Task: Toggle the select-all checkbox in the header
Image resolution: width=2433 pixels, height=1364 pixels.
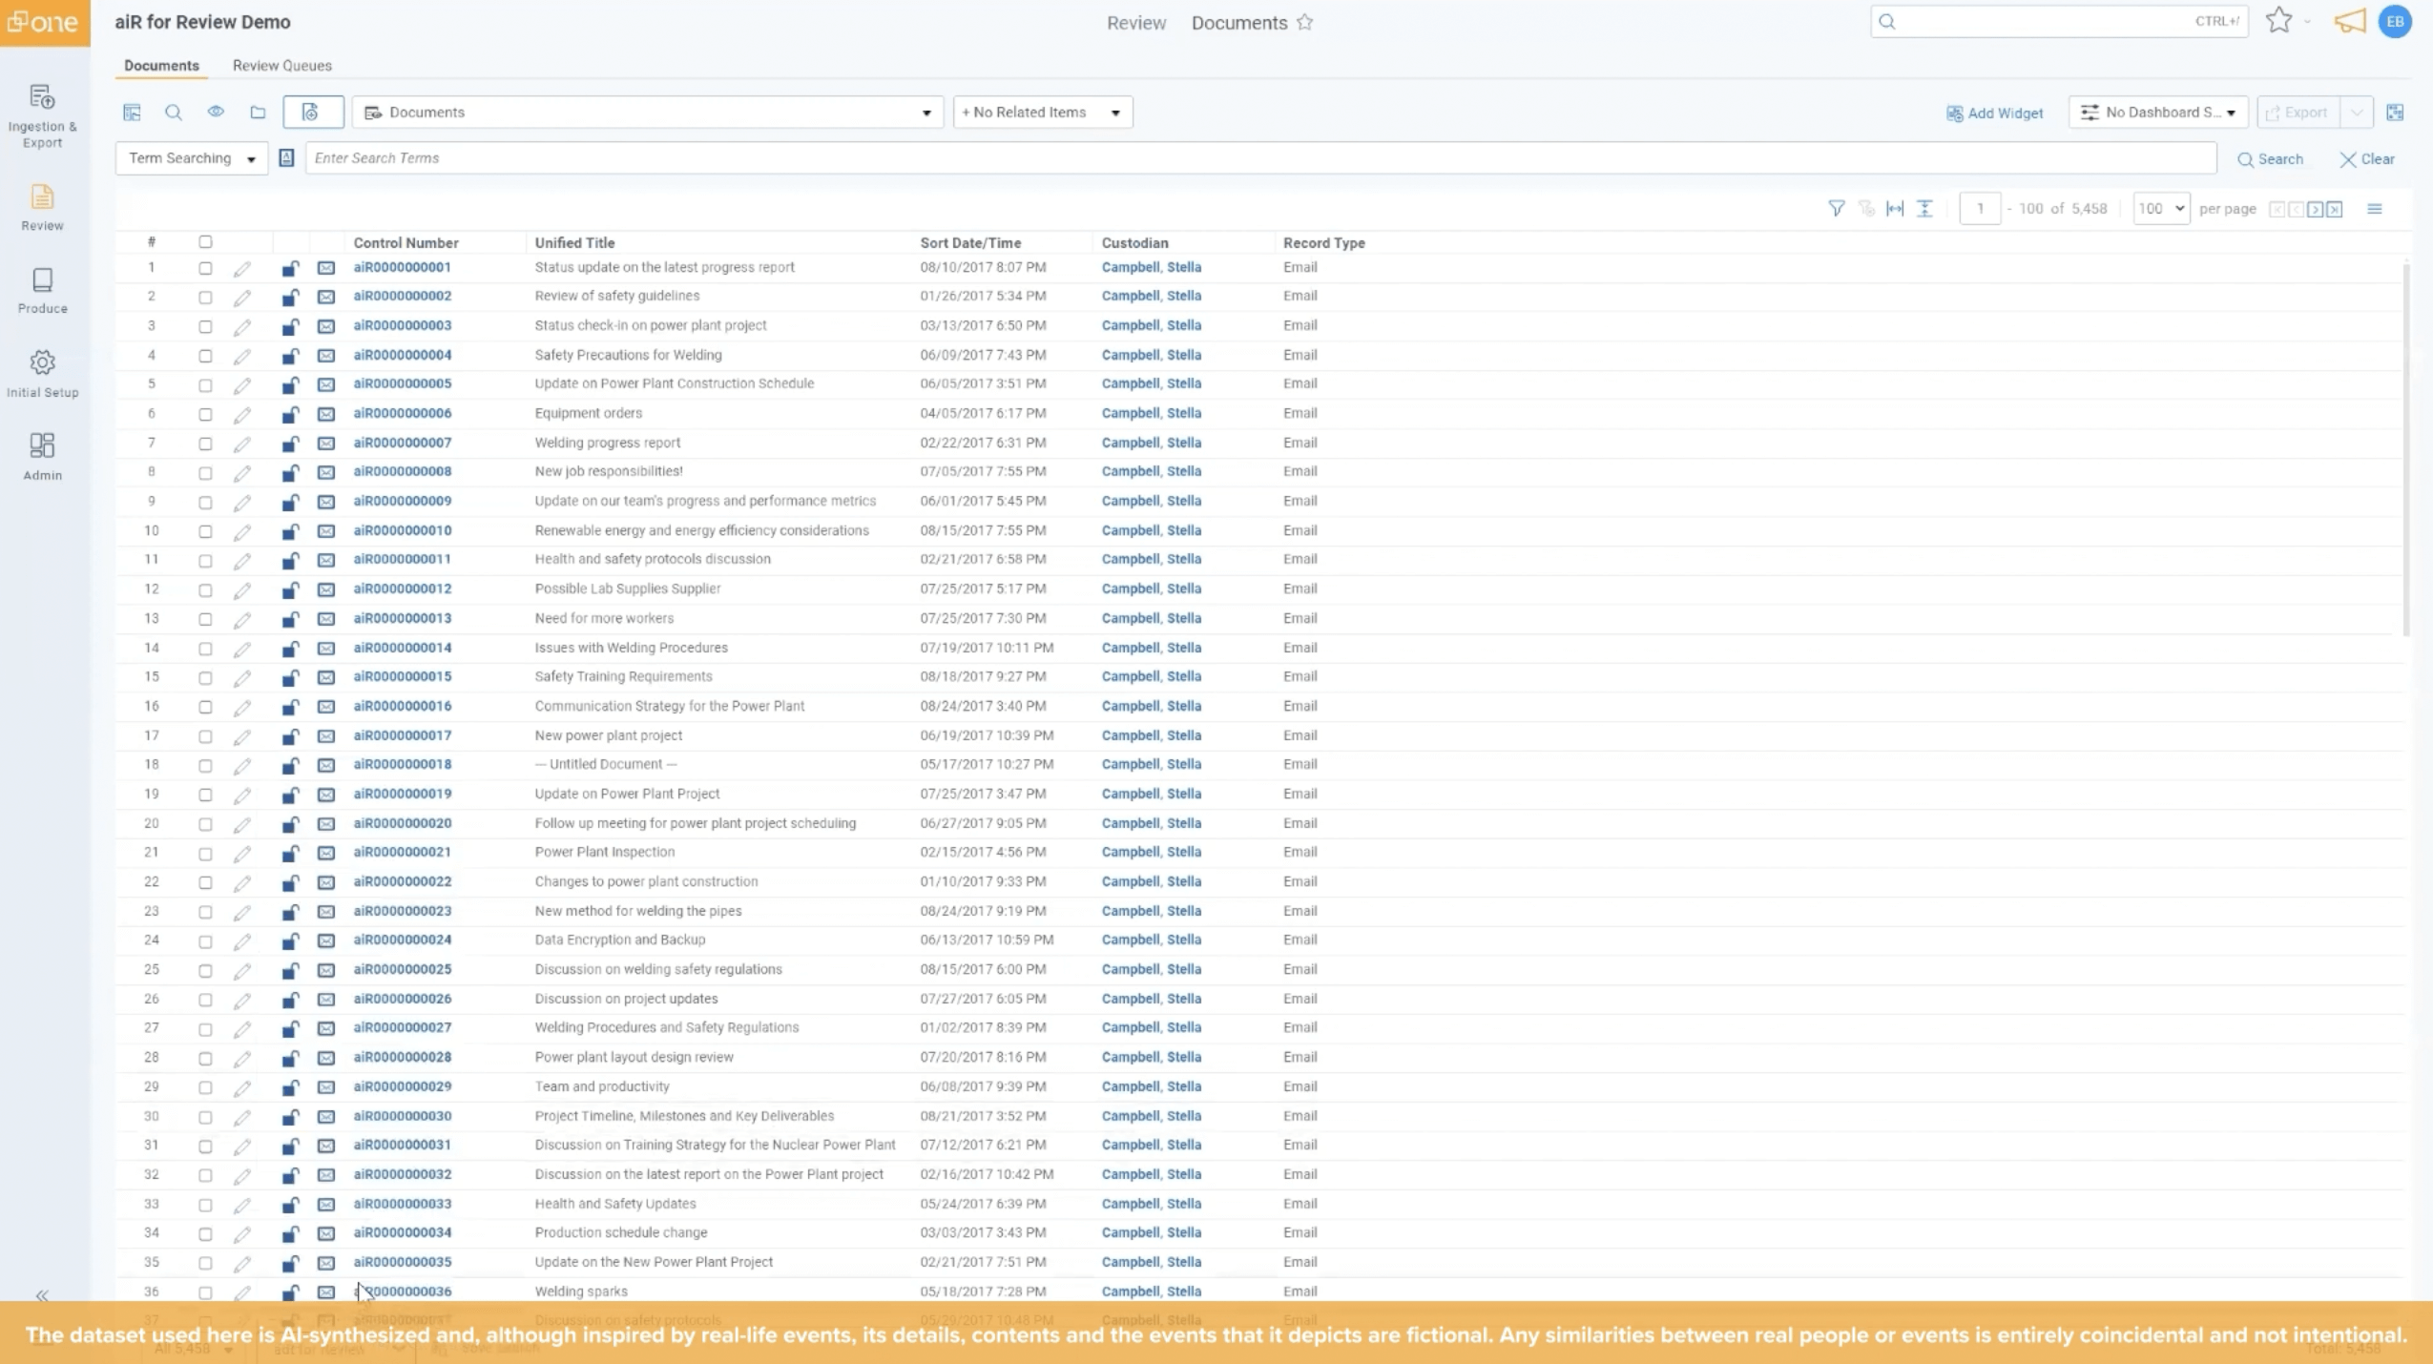Action: 205,242
